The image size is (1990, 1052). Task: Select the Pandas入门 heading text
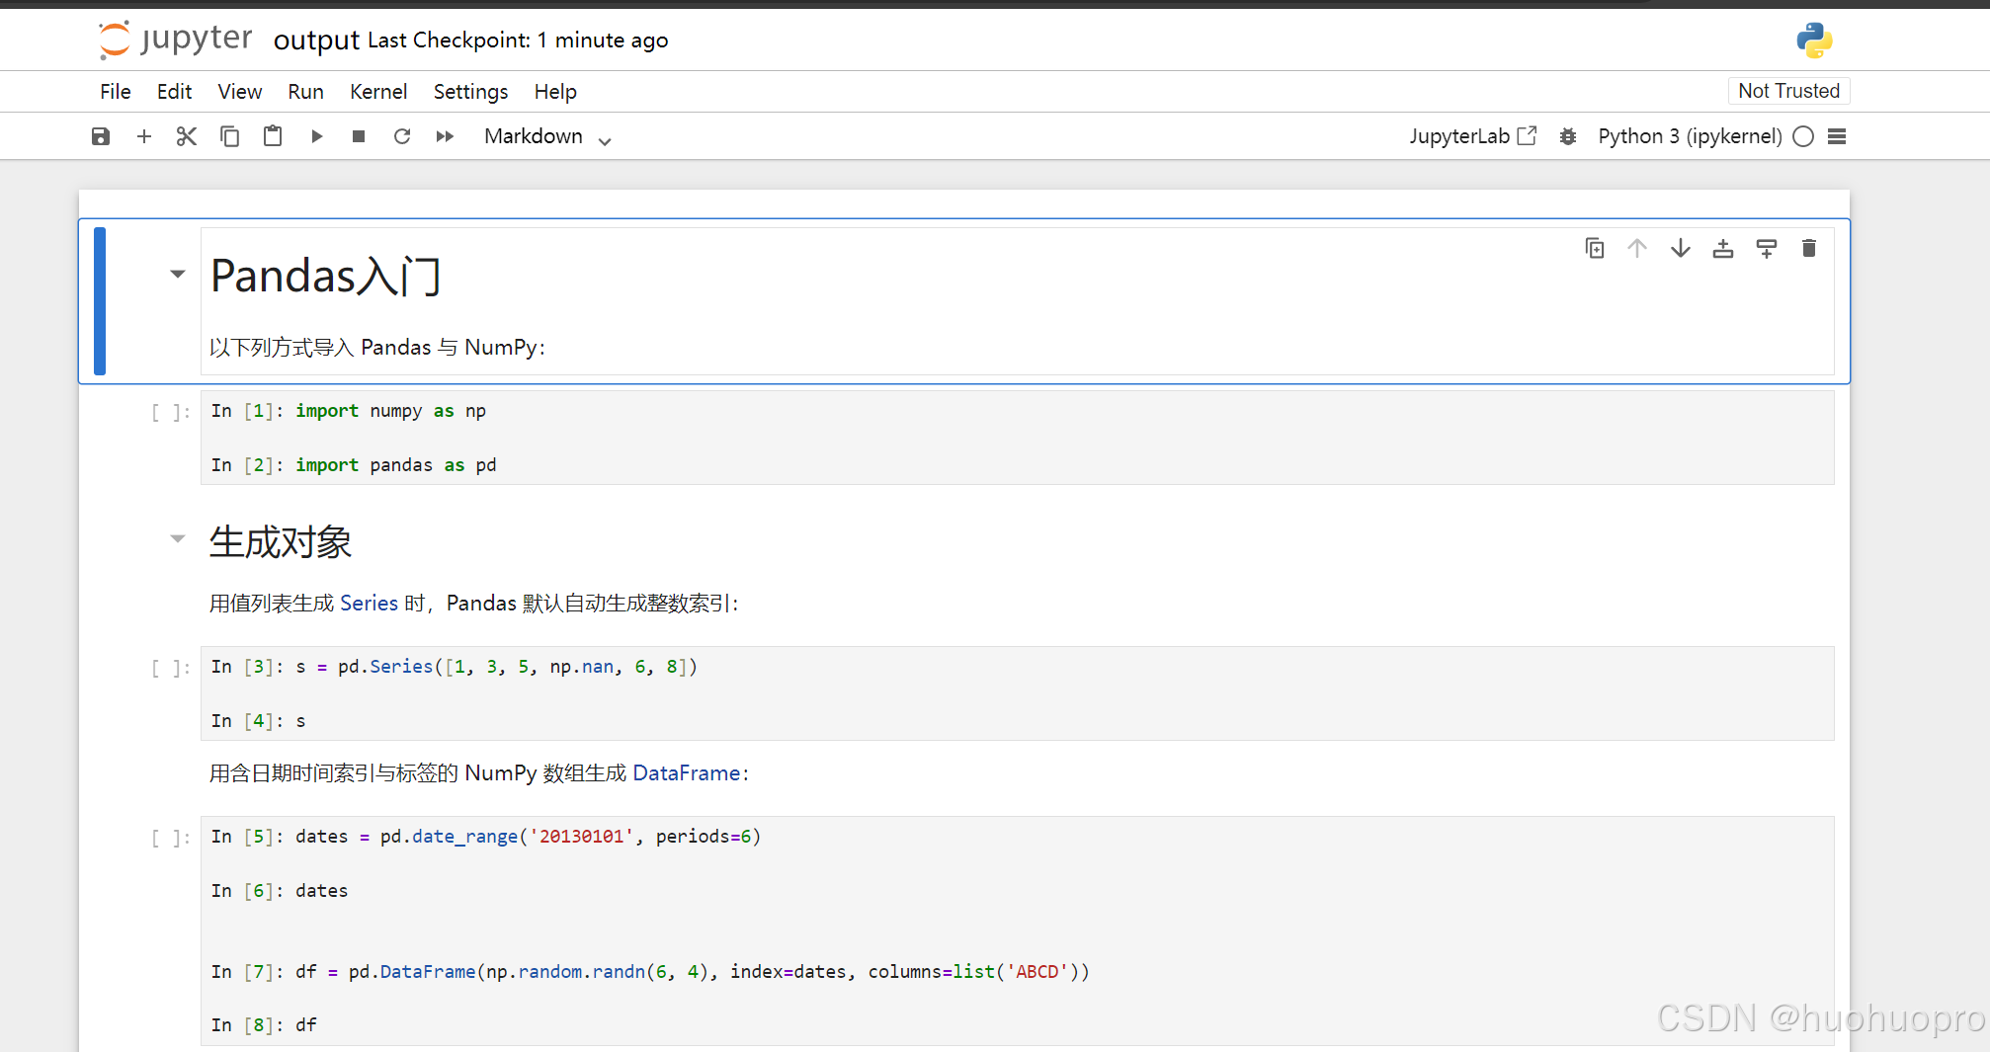click(326, 276)
